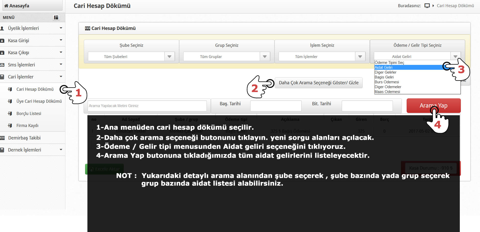Click the Sms İşlemleri envelope icon
The width and height of the screenshot is (480, 232).
(x=2, y=65)
